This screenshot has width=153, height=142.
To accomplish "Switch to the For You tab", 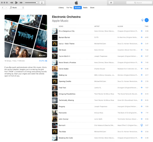I will coord(69,8).
